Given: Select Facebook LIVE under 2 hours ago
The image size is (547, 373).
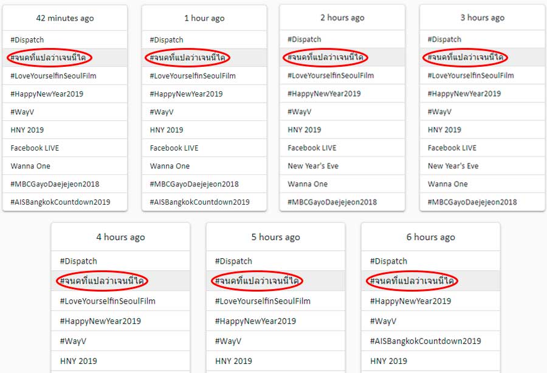Looking at the screenshot, I should [312, 148].
